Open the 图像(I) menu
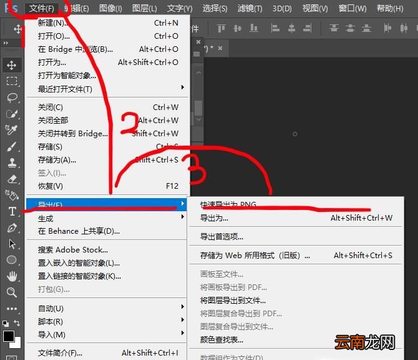Viewport: 418px width, 360px height. click(110, 9)
